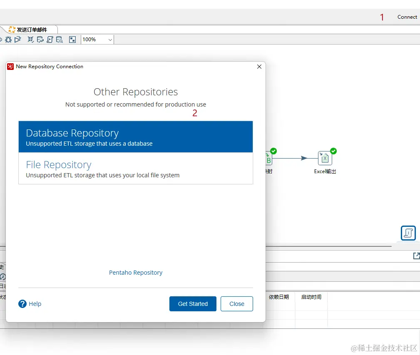The height and width of the screenshot is (355, 420).
Task: Click Connect in the top bar
Action: pyautogui.click(x=407, y=17)
